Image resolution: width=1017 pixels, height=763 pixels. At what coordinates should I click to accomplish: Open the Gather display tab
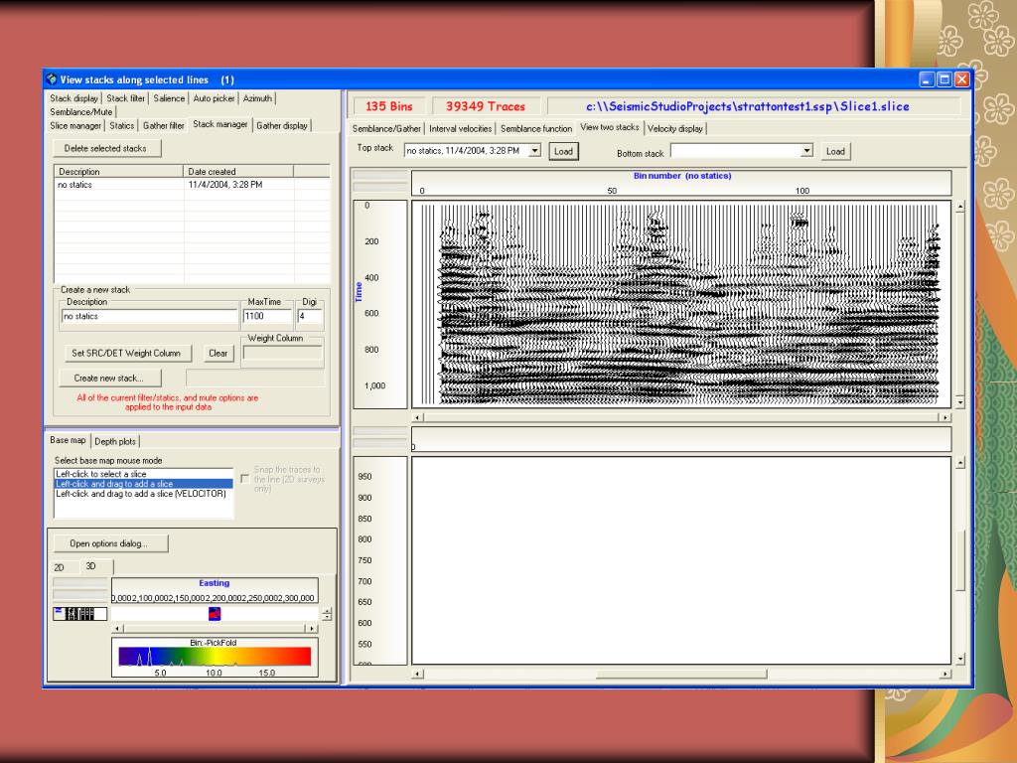point(281,125)
